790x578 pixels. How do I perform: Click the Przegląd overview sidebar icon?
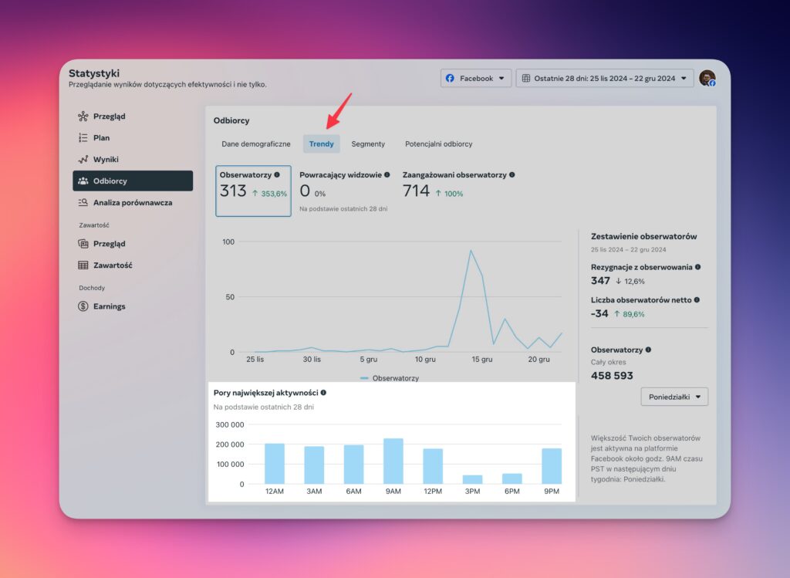(83, 117)
